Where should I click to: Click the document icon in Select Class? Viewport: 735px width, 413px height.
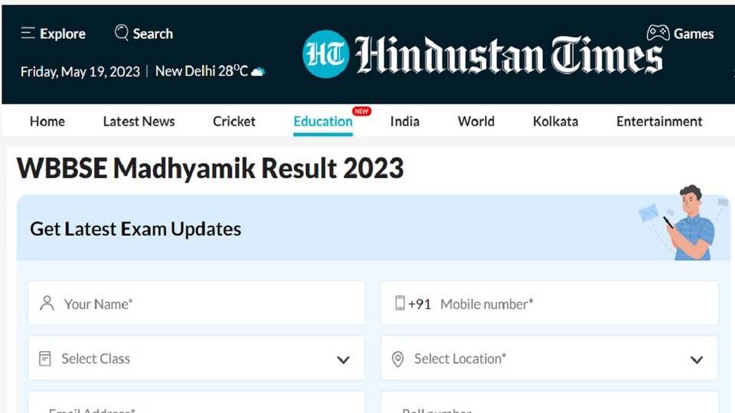click(45, 359)
